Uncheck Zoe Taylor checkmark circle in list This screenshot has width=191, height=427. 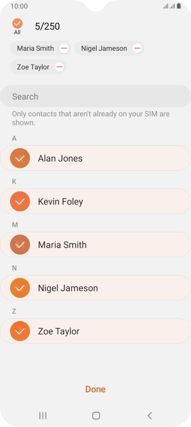(x=20, y=331)
